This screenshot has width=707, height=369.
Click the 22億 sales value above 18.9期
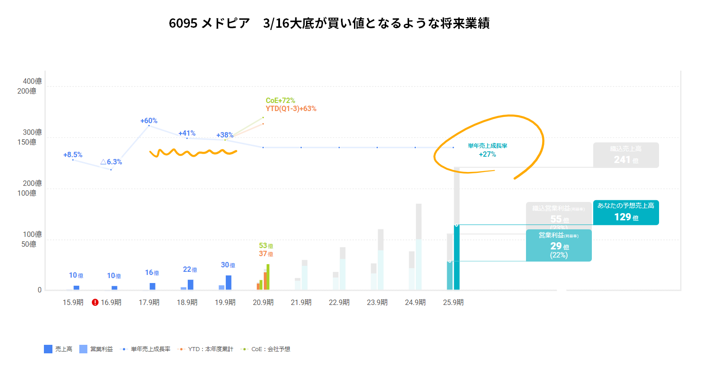coord(190,270)
